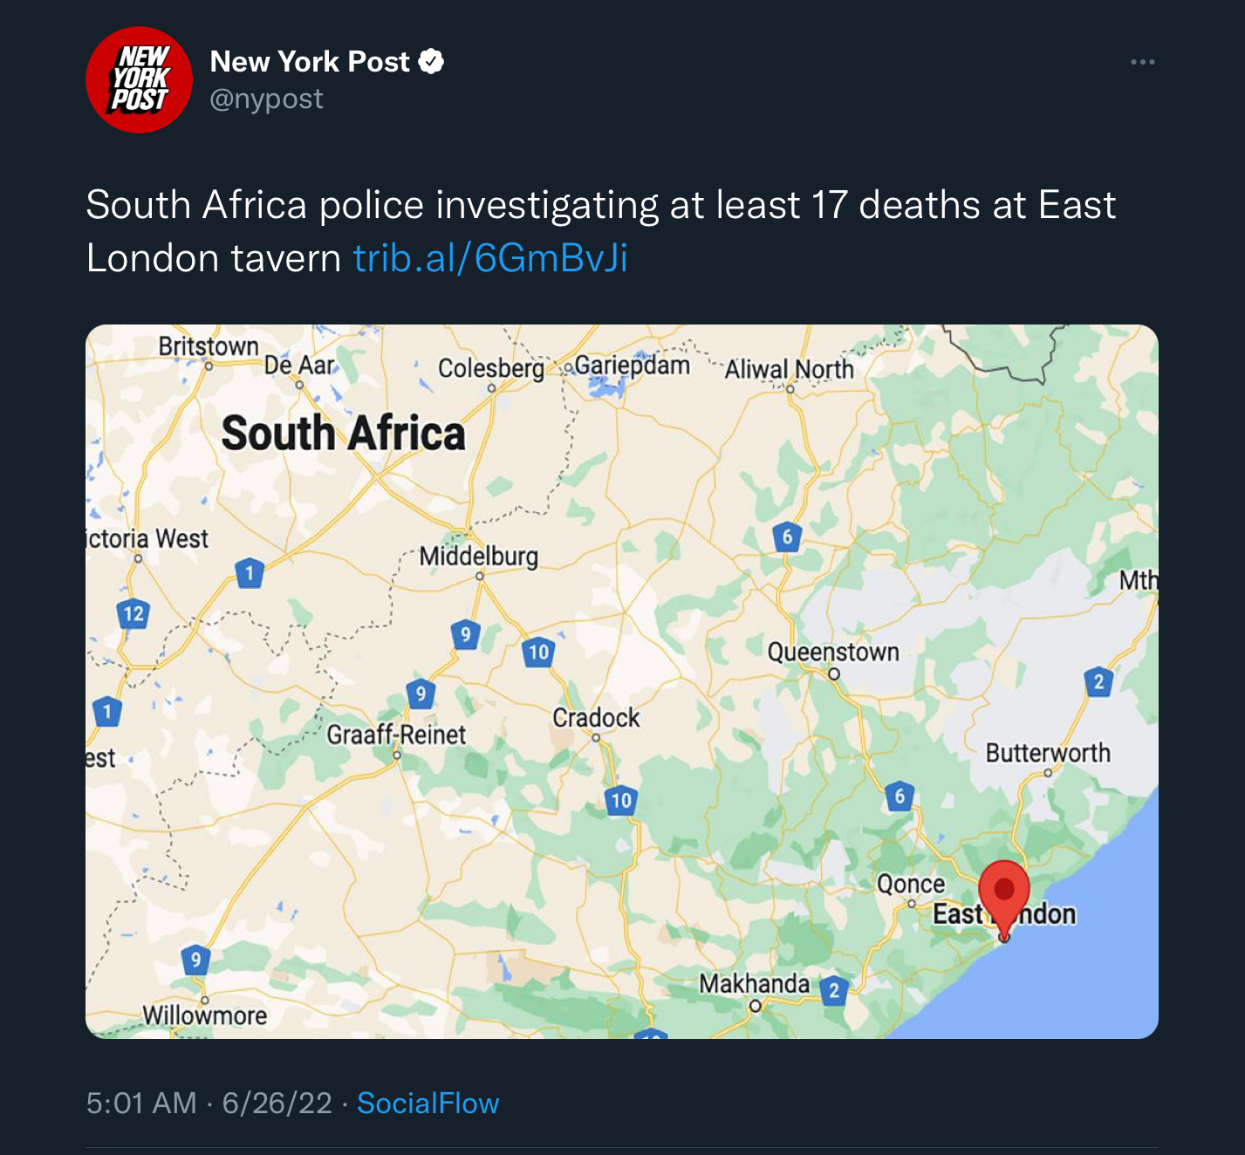
Task: Click the New York Post display name
Action: (x=310, y=62)
